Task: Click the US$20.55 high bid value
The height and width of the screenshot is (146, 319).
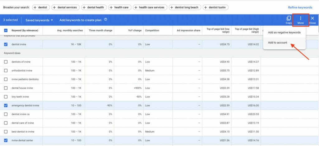Action: [x=253, y=114]
